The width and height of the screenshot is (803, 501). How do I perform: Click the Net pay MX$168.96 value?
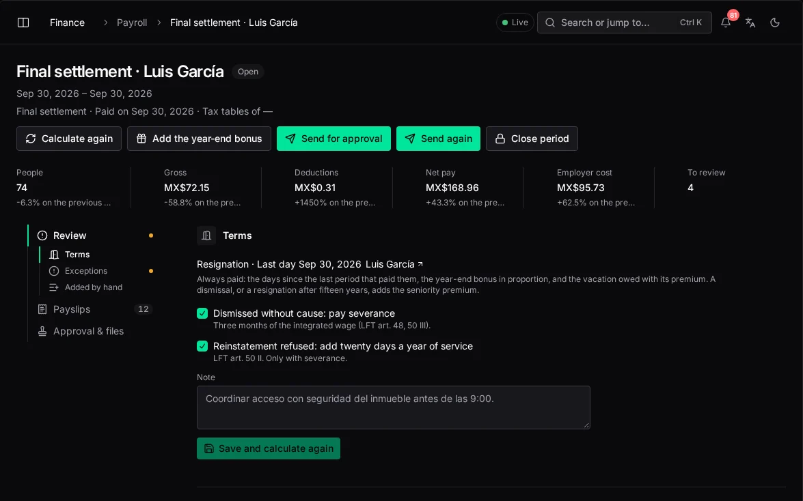point(452,188)
